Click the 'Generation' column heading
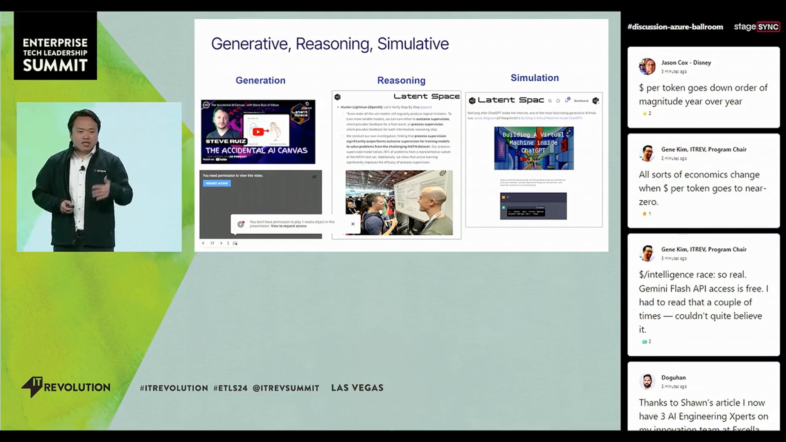The image size is (786, 442). (x=260, y=80)
